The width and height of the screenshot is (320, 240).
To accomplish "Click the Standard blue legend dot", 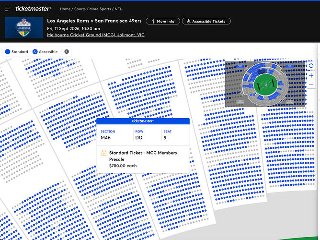I will (8, 52).
